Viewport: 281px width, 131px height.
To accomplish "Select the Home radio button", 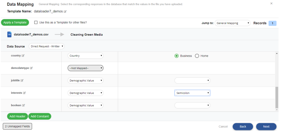I will pyautogui.click(x=197, y=56).
